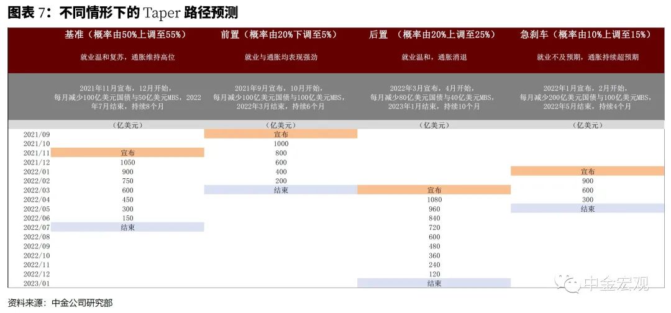Image resolution: width=671 pixels, height=313 pixels.
Task: Click the value '750' in the 2022/02 row
Action: tap(127, 181)
